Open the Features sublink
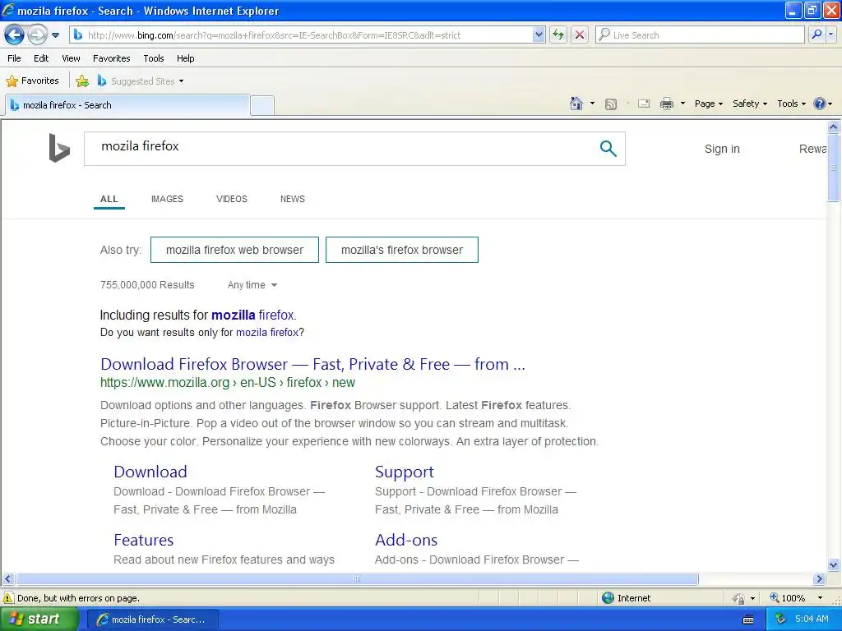Image resolution: width=842 pixels, height=631 pixels. click(x=143, y=540)
